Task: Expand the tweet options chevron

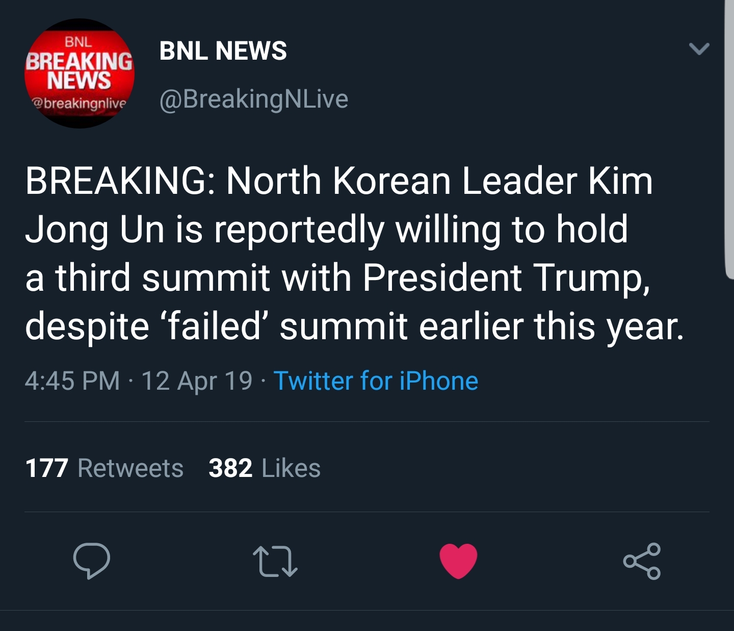Action: 699,48
